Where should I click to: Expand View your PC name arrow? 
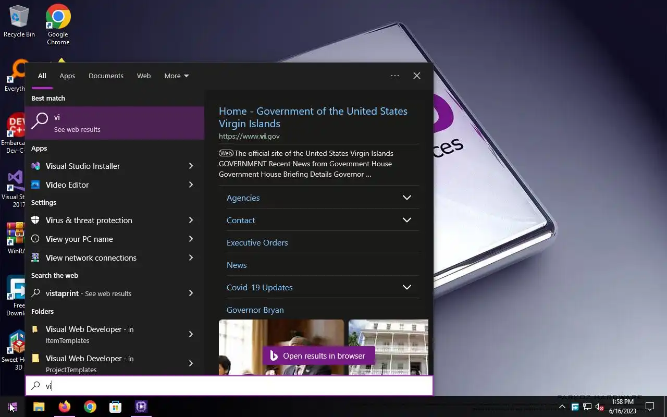[x=191, y=239]
